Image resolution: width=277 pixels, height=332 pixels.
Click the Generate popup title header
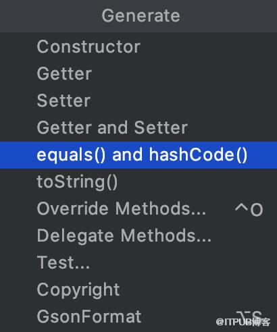pyautogui.click(x=141, y=16)
